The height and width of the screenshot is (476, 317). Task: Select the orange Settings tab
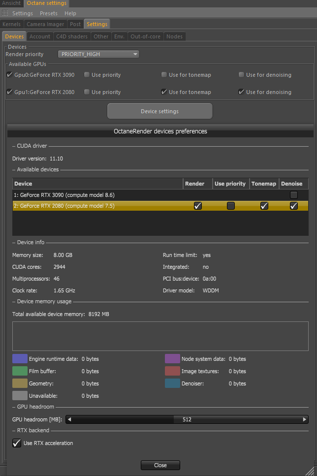point(97,24)
